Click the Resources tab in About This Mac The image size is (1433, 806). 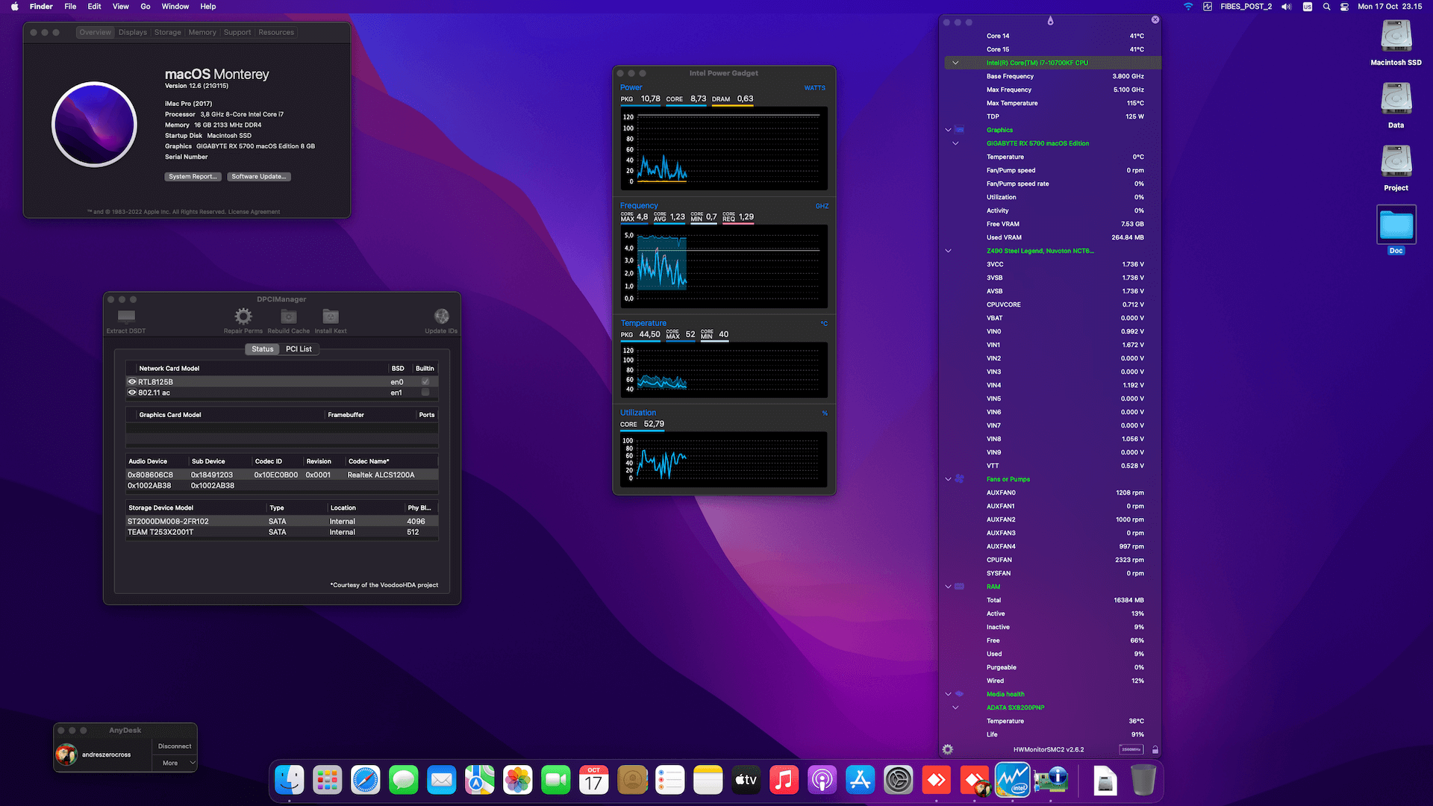coord(276,32)
